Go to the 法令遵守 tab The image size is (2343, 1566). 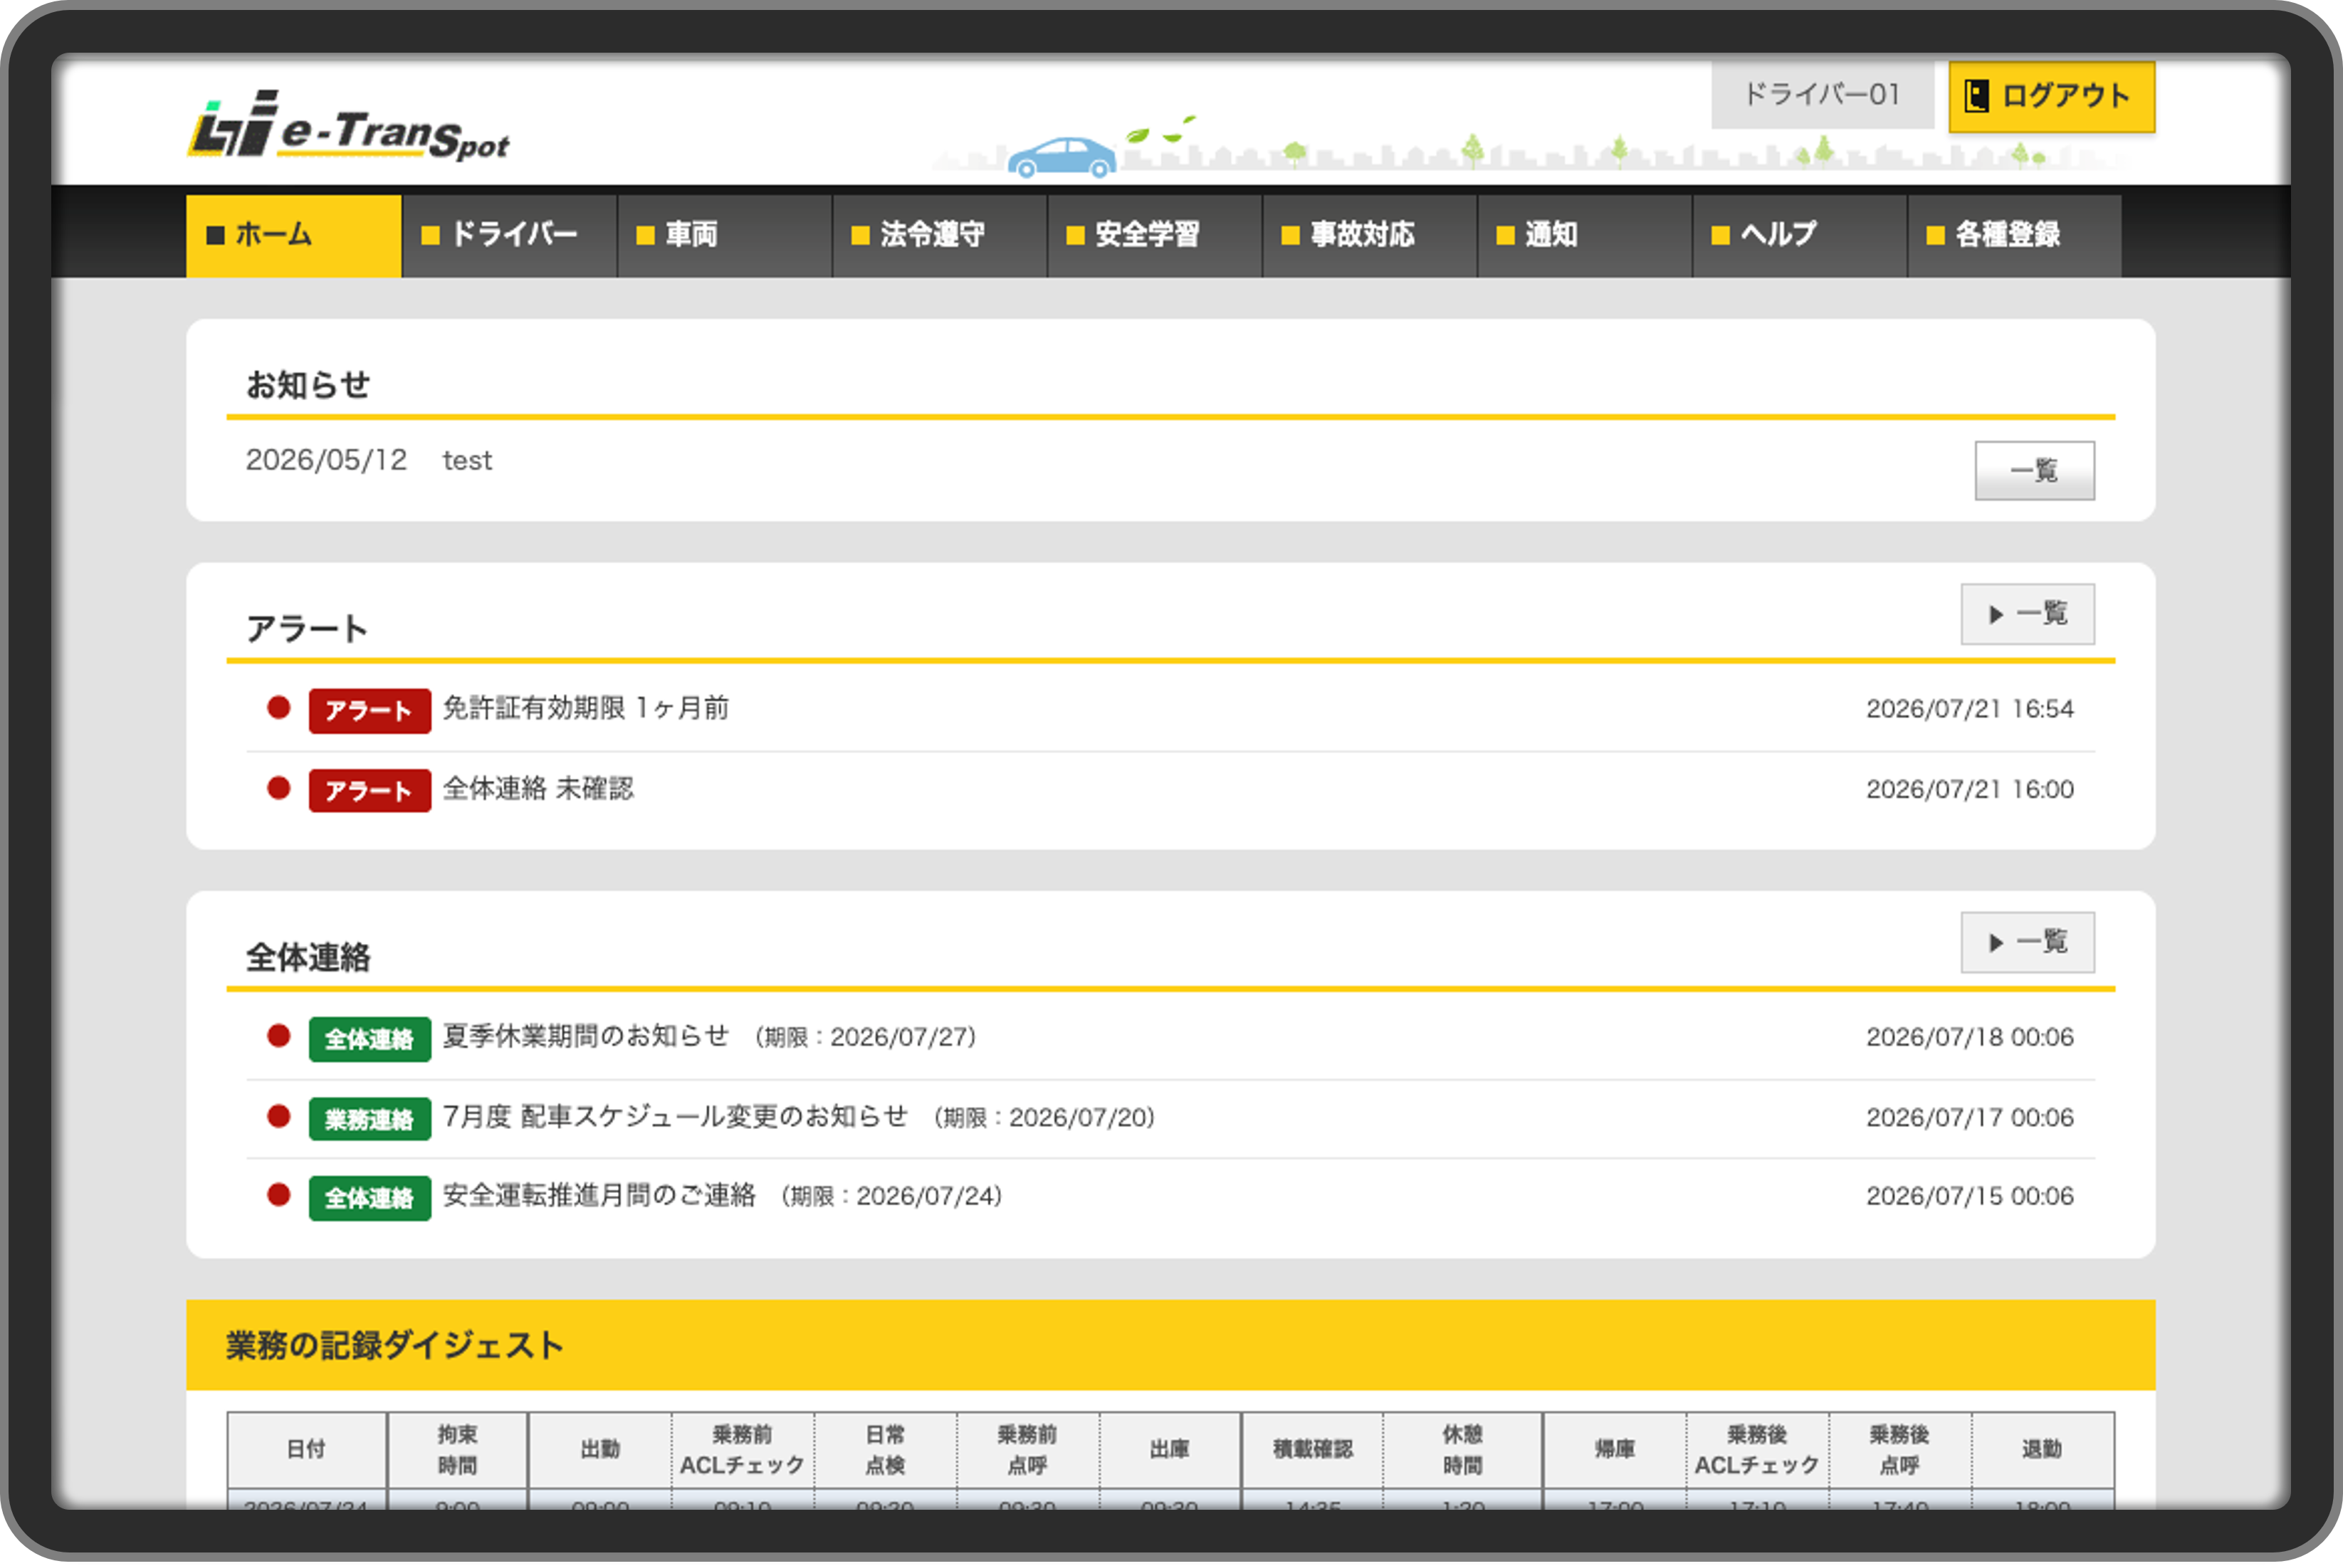(940, 236)
